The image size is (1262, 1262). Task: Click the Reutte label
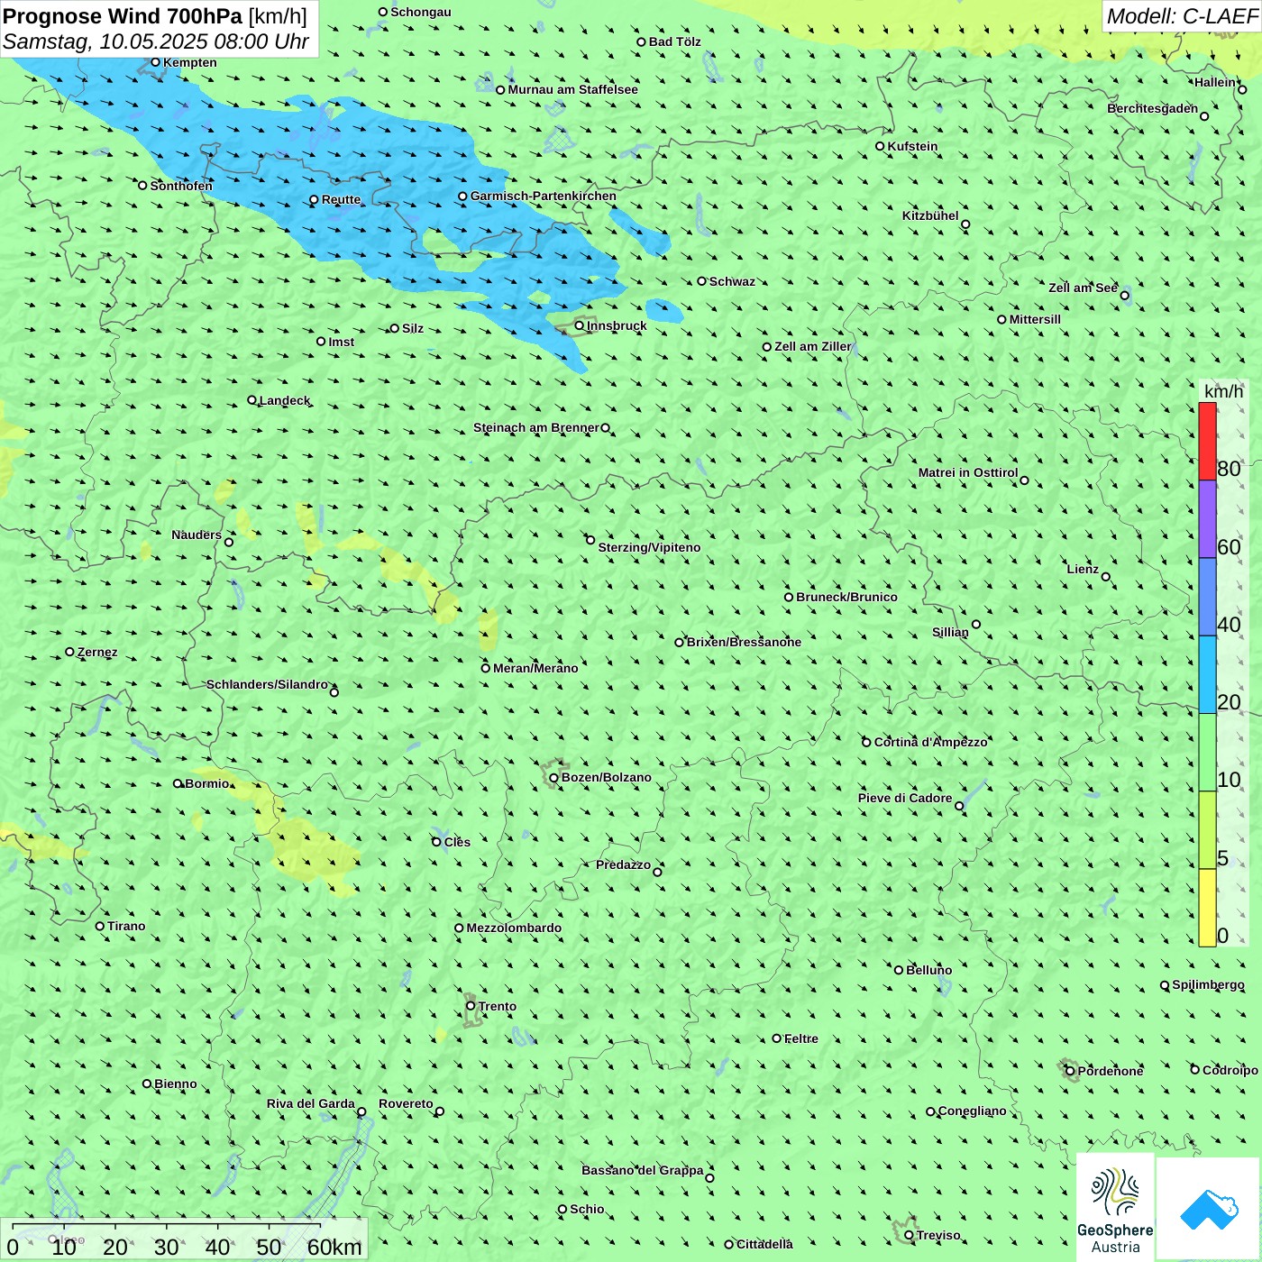341,199
